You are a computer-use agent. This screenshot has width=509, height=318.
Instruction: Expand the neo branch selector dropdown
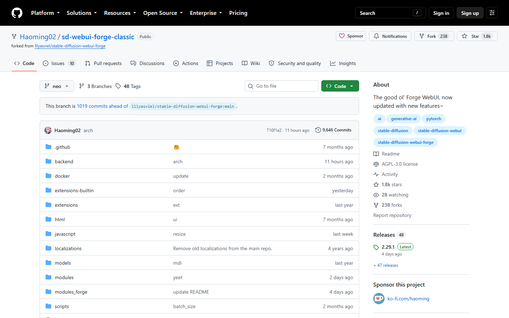57,86
